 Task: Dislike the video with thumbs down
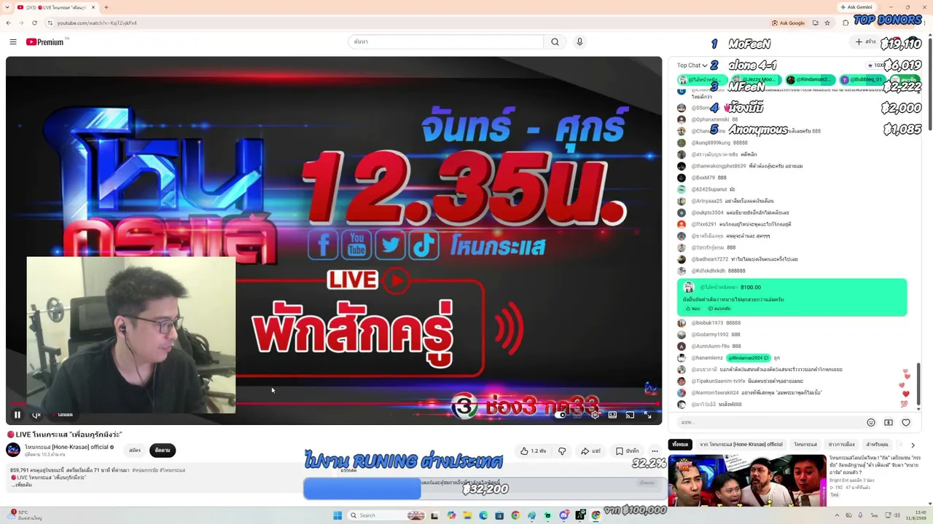[562, 451]
